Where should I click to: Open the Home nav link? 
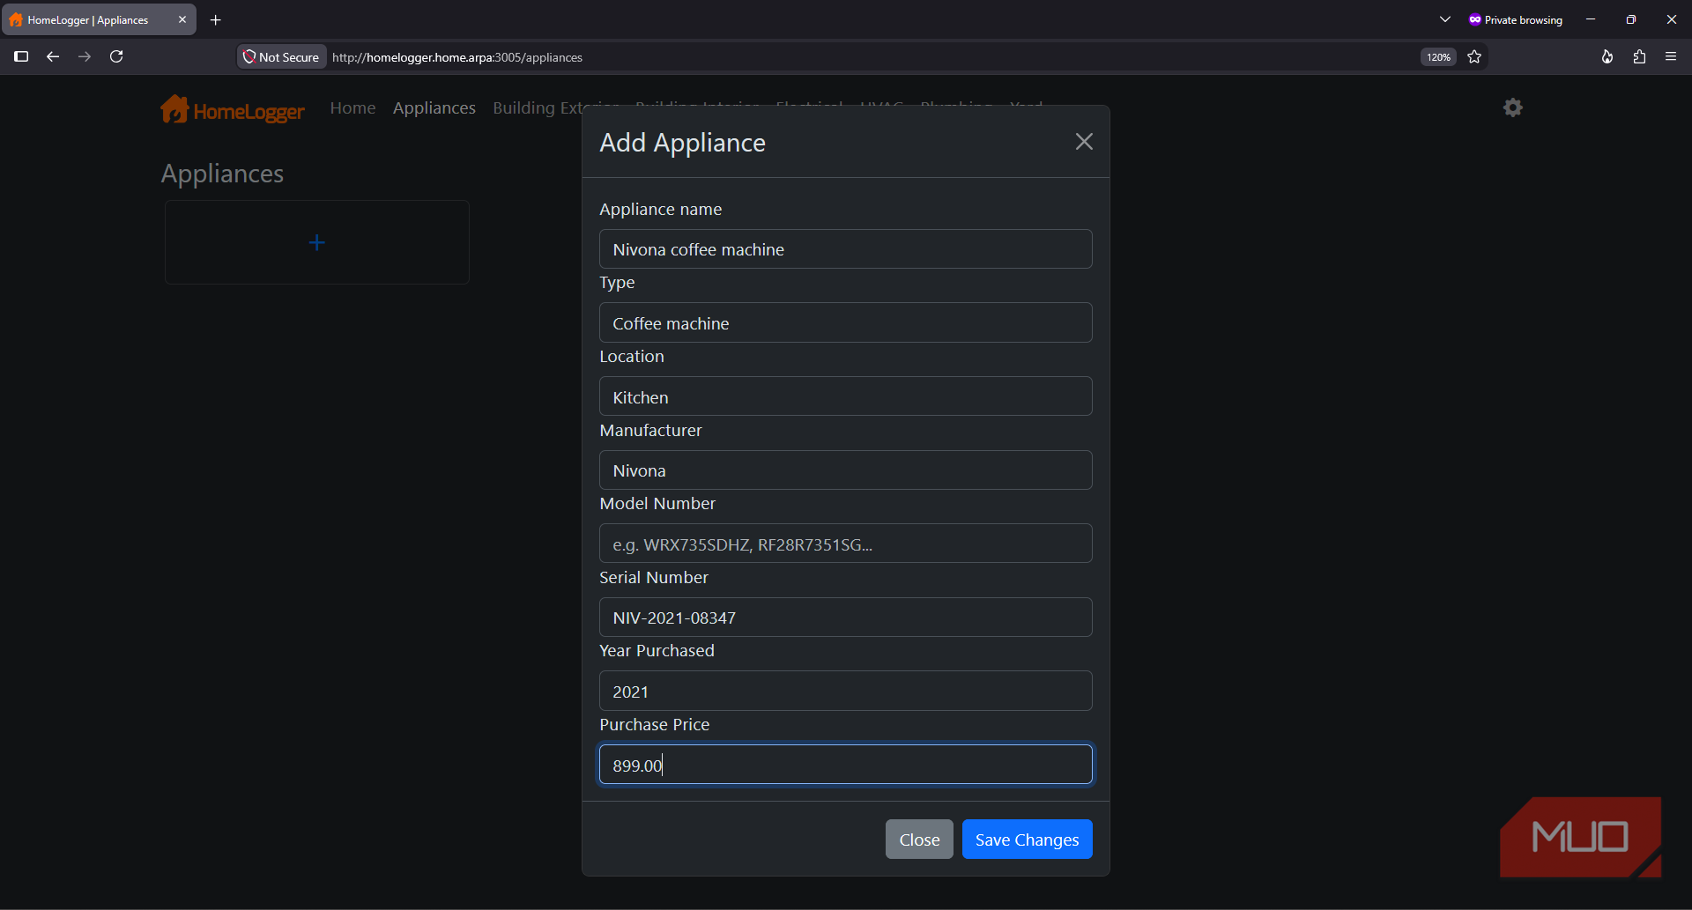tap(352, 108)
